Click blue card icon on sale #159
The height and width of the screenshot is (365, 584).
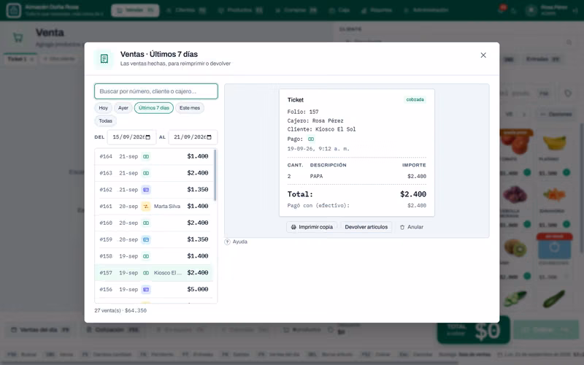click(146, 239)
